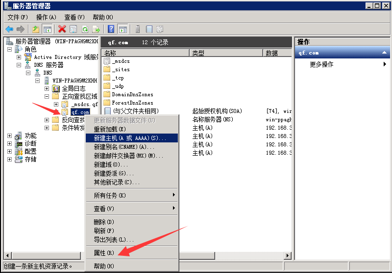Image resolution: width=392 pixels, height=273 pixels.
Task: Choose 新建域(O) from context menu
Action: (132, 164)
